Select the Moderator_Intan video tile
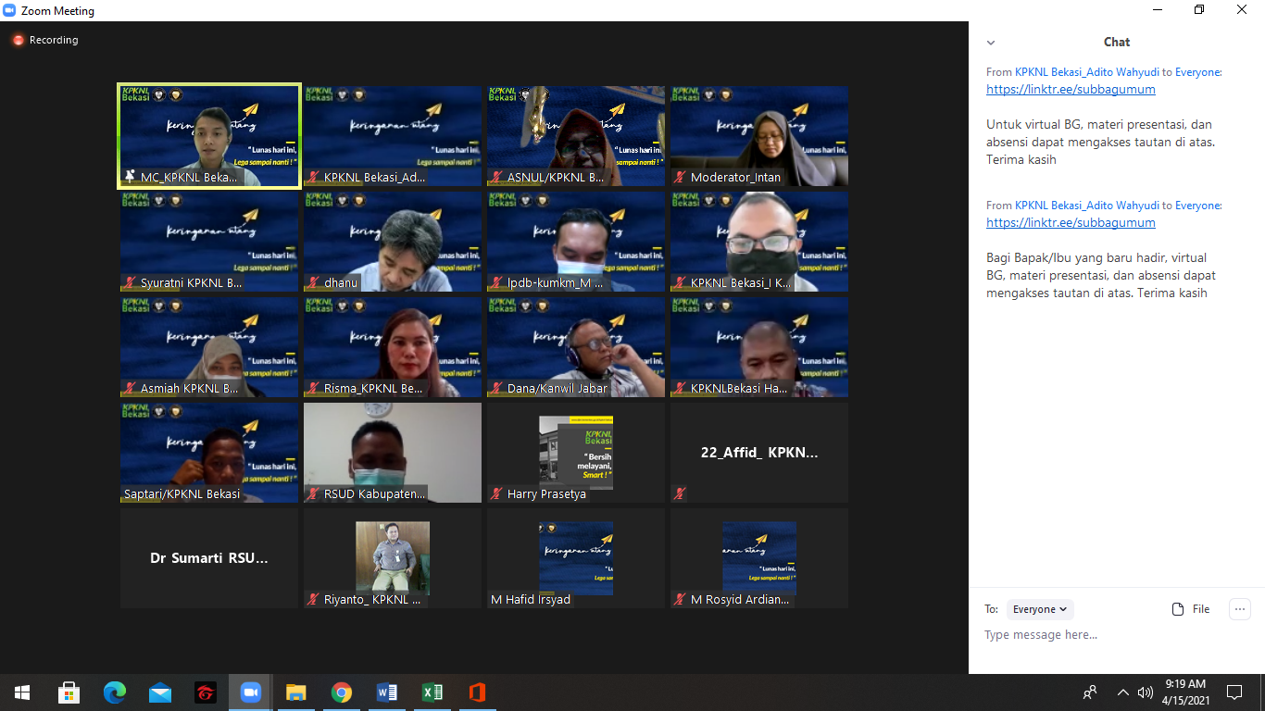Image resolution: width=1265 pixels, height=711 pixels. click(759, 136)
